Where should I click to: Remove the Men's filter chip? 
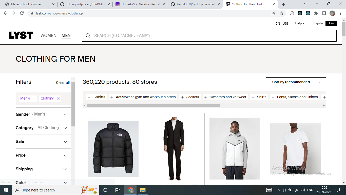pyautogui.click(x=34, y=99)
